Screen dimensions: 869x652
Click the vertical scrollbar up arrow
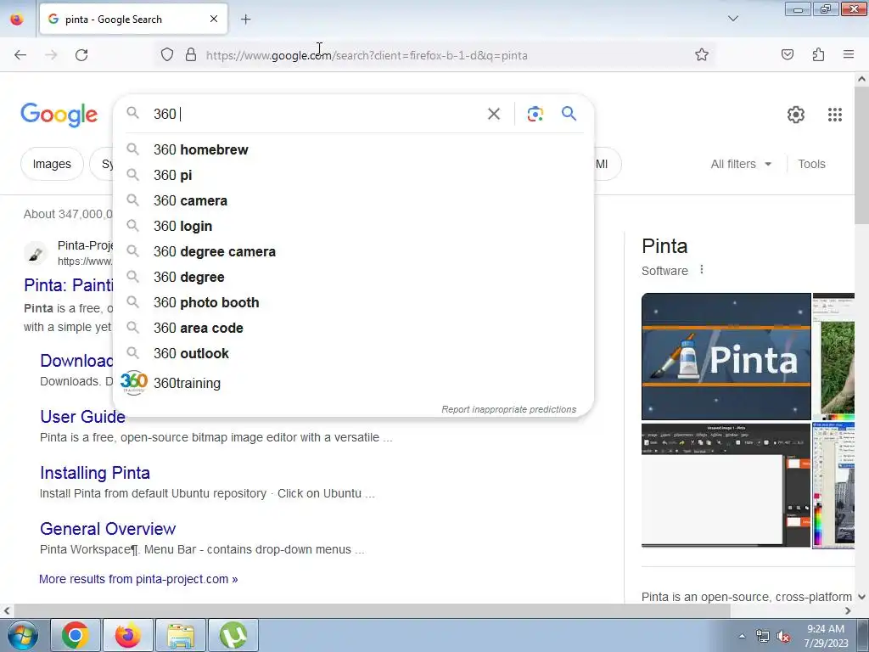coord(862,79)
